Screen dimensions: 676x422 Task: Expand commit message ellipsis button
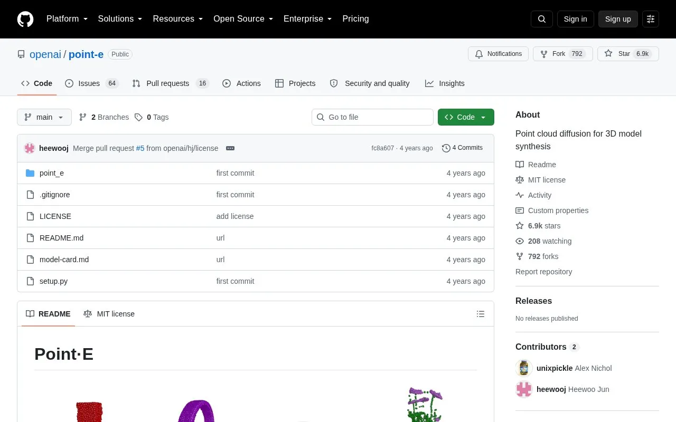(x=230, y=148)
